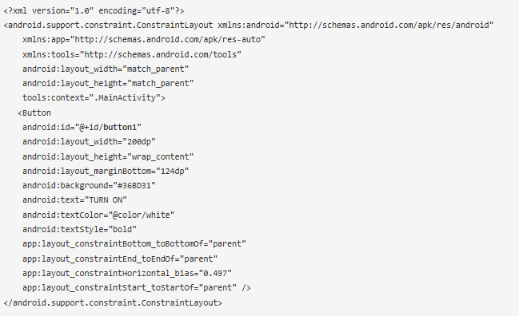Click the TURN ON text value
Screen dimensions: 519x316
106,200
